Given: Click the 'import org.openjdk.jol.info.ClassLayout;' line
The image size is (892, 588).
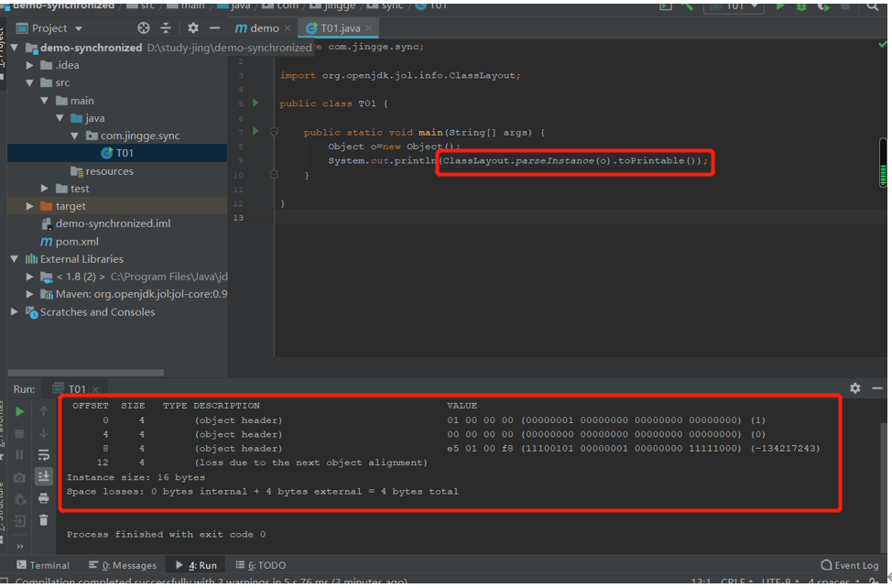Looking at the screenshot, I should click(x=400, y=75).
